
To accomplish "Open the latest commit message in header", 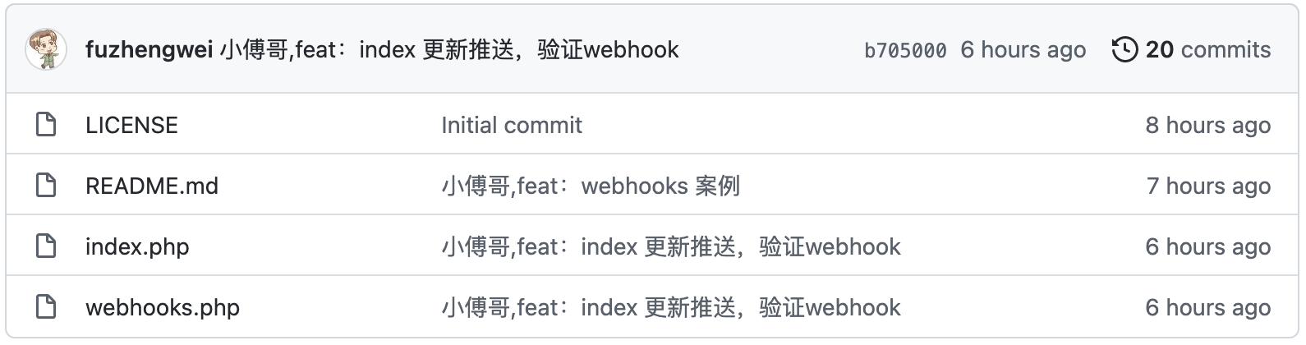I will (449, 49).
